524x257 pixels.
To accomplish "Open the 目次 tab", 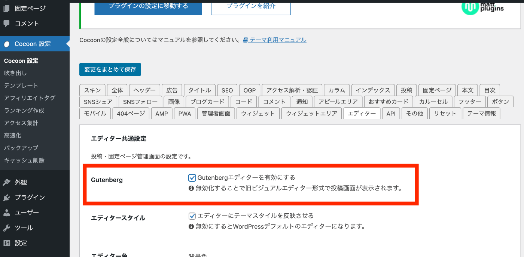I will coord(490,90).
